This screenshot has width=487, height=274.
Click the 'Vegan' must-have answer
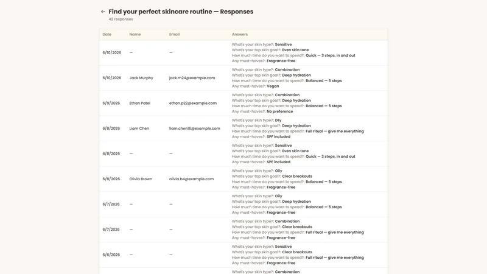coord(273,86)
